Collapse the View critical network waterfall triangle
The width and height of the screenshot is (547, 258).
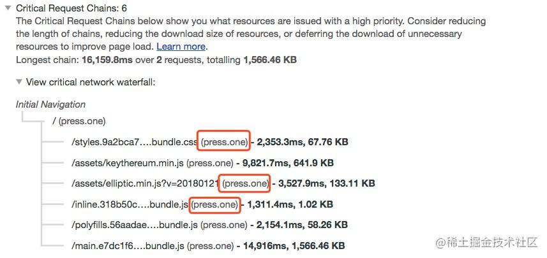click(x=19, y=82)
